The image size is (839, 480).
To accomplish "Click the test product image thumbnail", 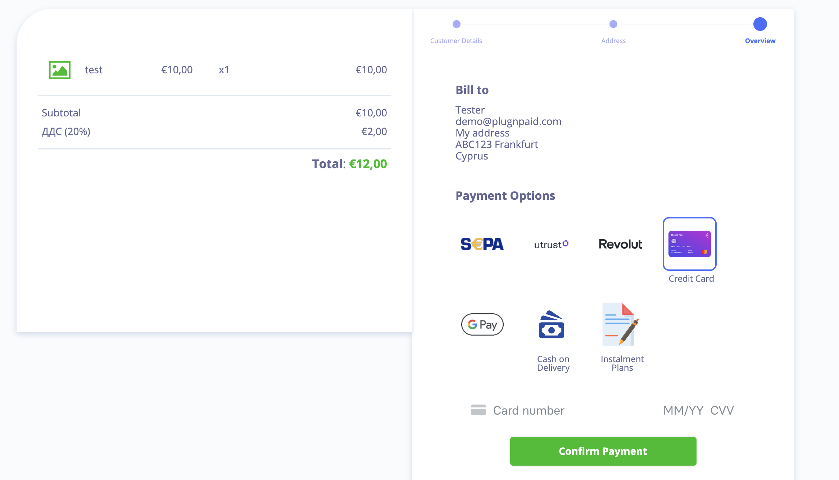I will [60, 70].
